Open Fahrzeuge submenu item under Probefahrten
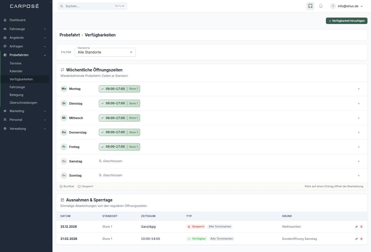The height and width of the screenshot is (252, 371). tap(25, 87)
